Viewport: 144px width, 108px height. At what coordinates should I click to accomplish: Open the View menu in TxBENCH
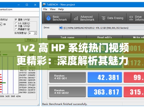(52, 9)
